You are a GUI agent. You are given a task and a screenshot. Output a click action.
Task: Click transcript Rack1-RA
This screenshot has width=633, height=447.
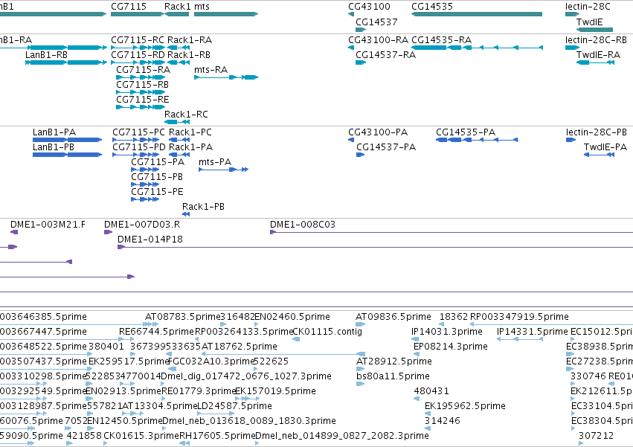tap(190, 40)
